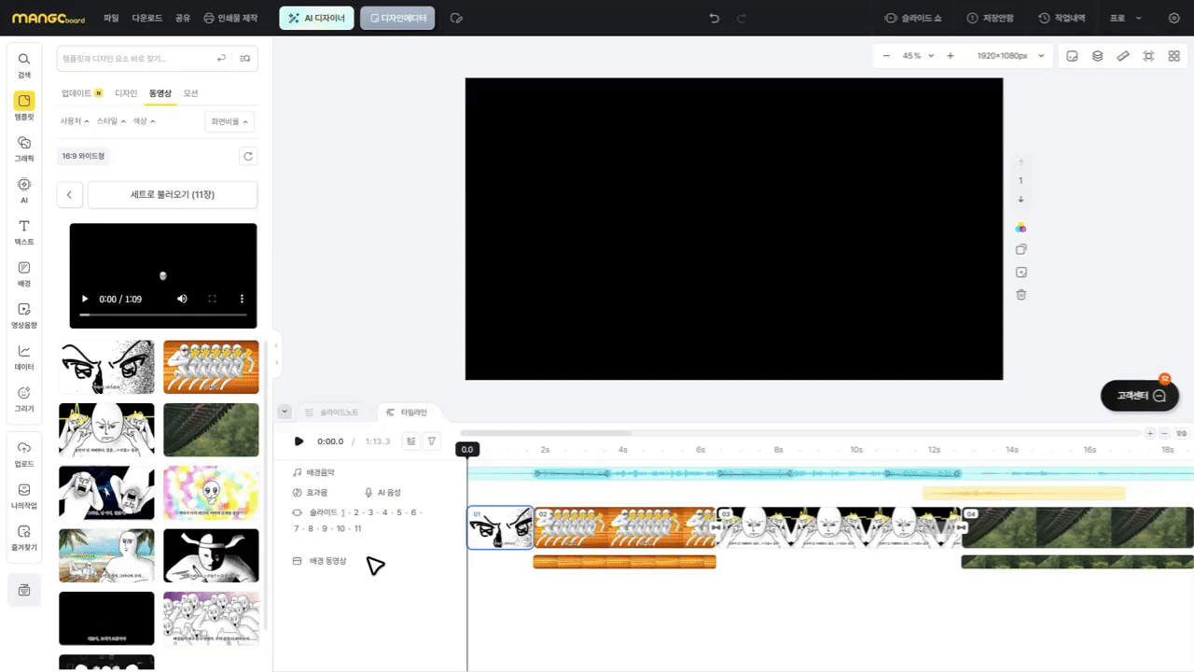Click the layers icon in top toolbar

(x=1098, y=56)
